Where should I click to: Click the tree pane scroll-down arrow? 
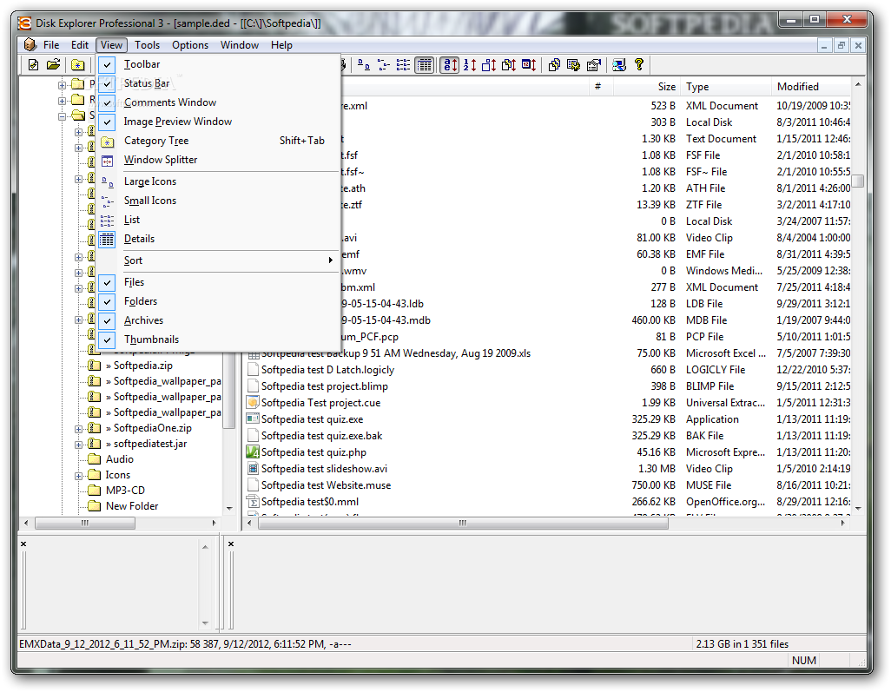(229, 509)
